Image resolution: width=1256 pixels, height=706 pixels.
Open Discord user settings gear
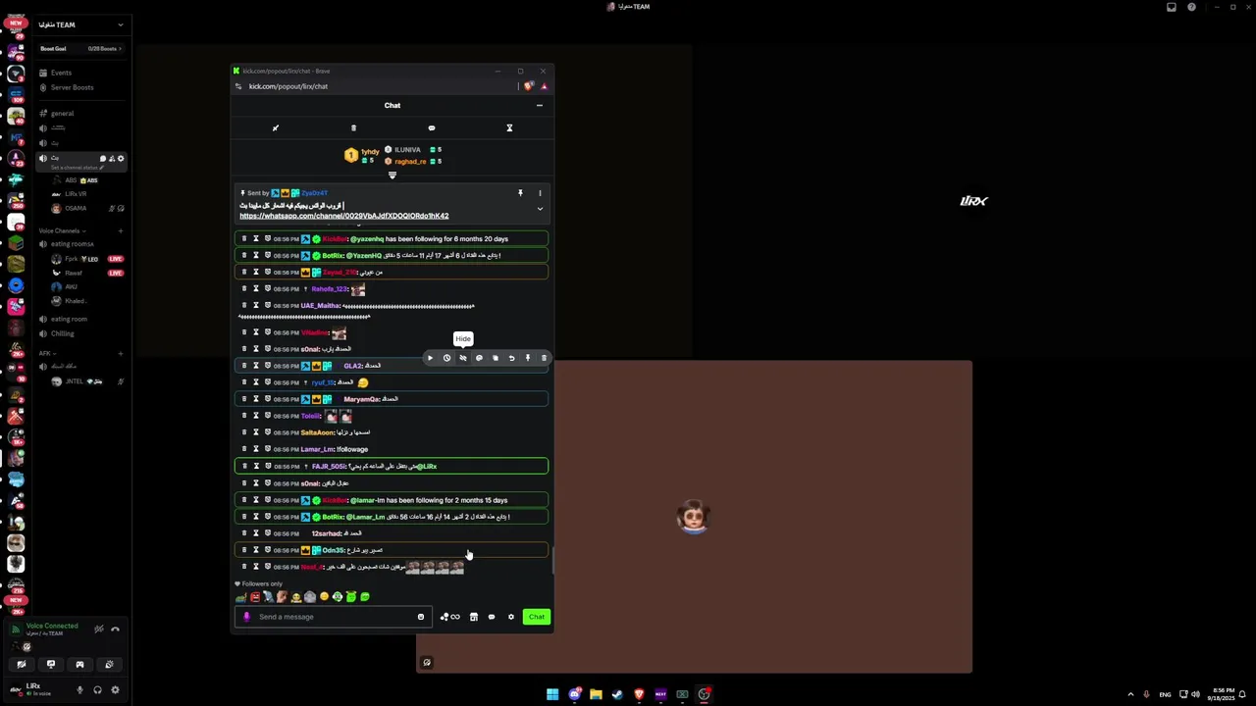tap(115, 689)
